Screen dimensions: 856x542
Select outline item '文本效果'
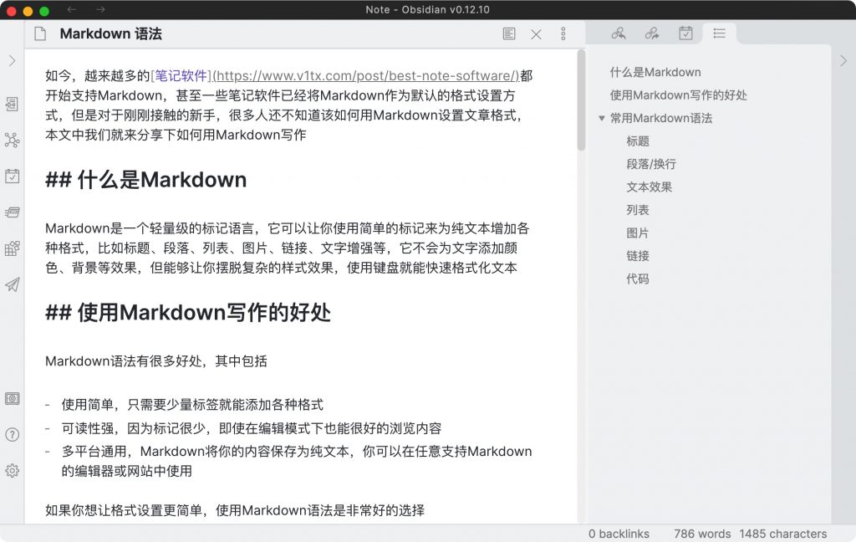pos(649,187)
